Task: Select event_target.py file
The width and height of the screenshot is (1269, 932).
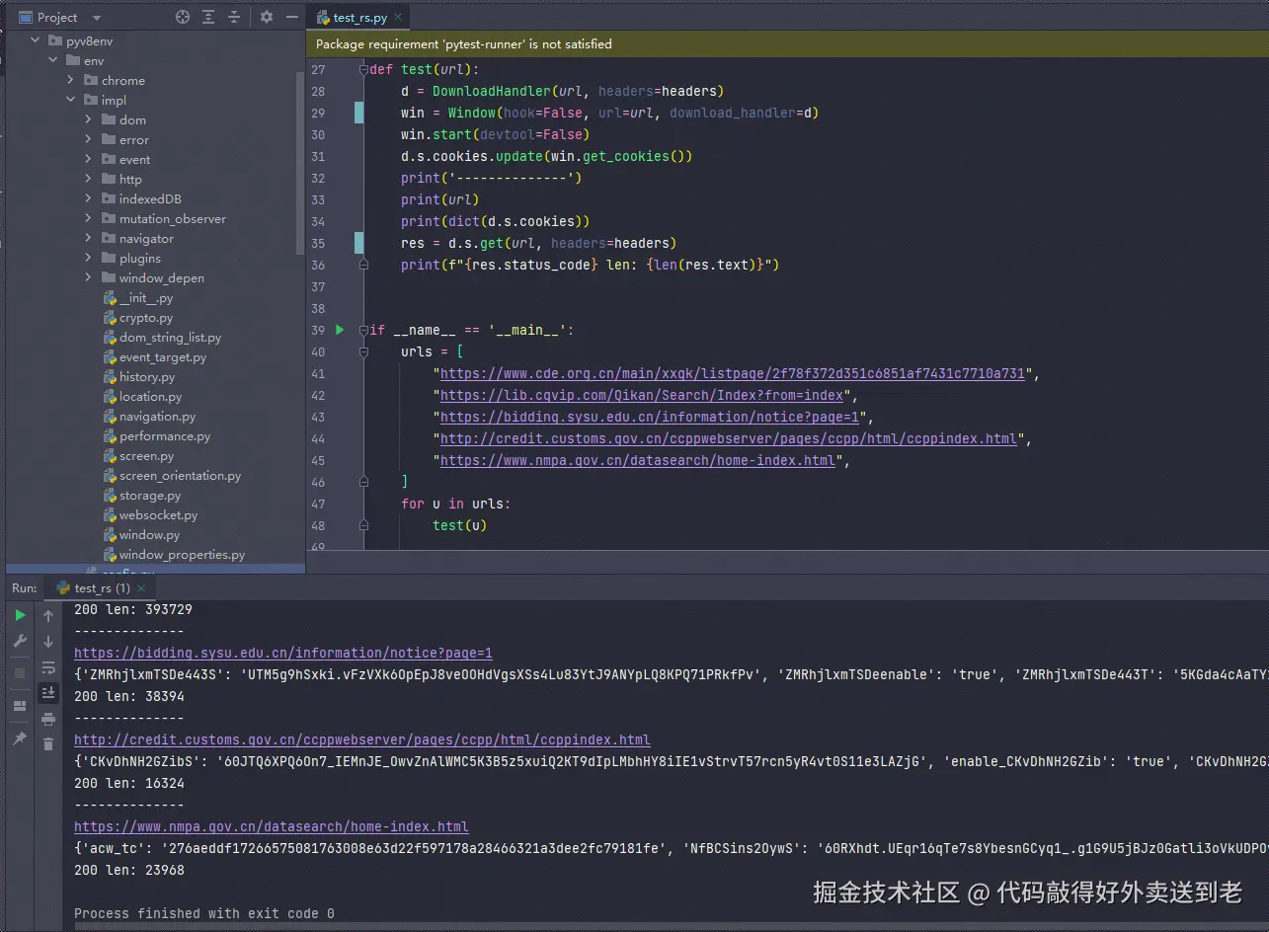Action: point(162,356)
